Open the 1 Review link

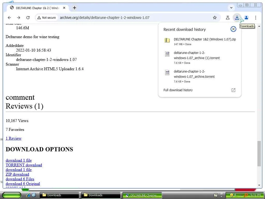13,138
